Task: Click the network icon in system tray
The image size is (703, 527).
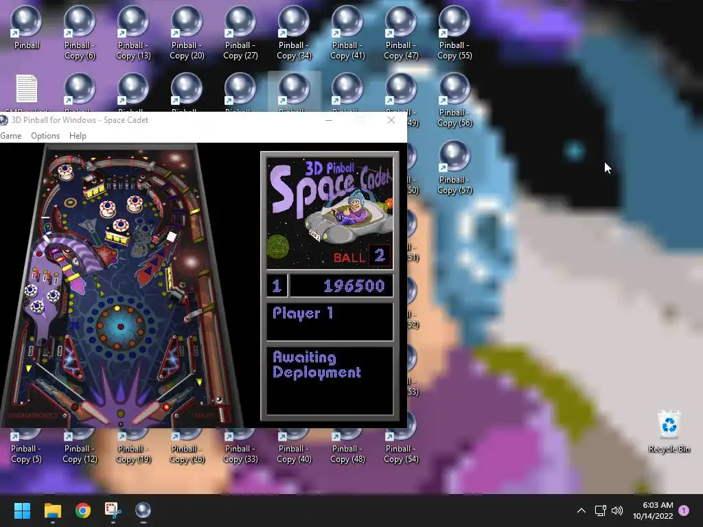Action: coord(600,511)
